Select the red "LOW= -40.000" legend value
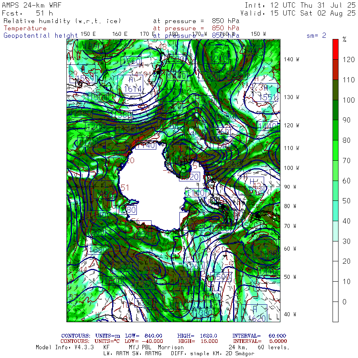This screenshot has height=358, width=358. point(144,341)
